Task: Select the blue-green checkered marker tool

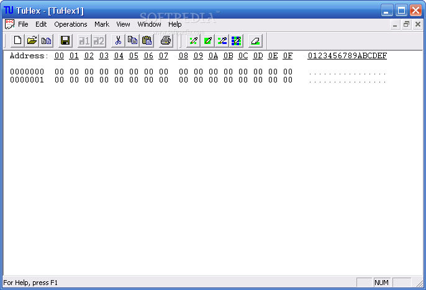Action: [x=237, y=41]
